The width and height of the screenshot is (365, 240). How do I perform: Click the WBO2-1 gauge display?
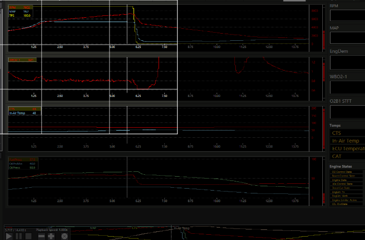(347, 87)
